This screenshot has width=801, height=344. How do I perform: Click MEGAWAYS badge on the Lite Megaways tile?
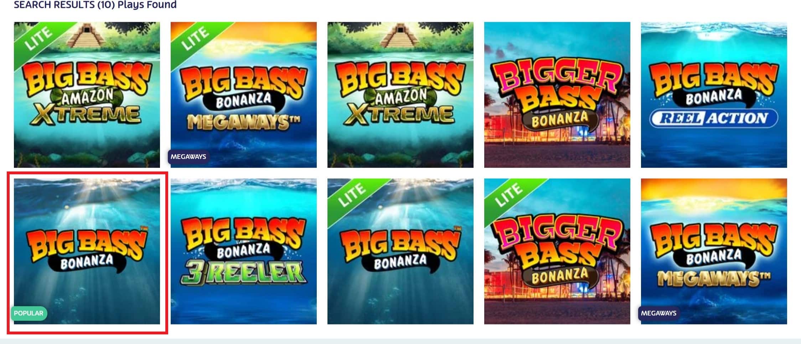point(188,157)
